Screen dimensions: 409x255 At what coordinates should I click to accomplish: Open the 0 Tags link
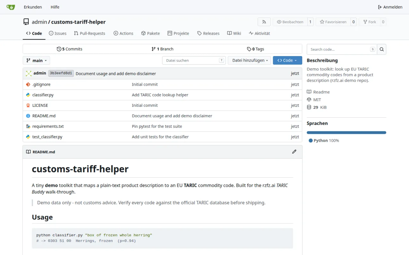coord(255,49)
